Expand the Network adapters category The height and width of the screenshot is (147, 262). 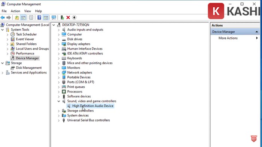pos(59,73)
